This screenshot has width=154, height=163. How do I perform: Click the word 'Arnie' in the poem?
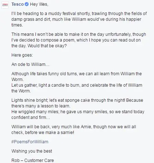coord(86,127)
